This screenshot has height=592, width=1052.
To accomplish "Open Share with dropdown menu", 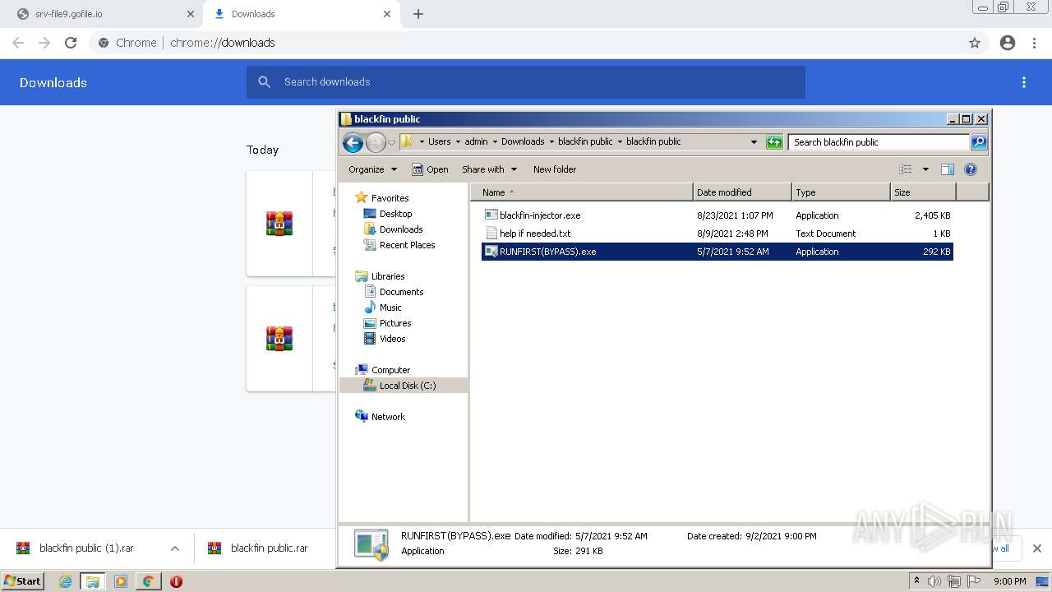I will (x=489, y=169).
